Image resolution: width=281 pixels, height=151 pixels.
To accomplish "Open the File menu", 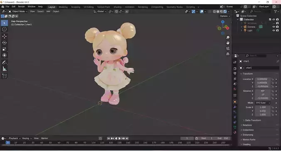I will tap(7, 7).
